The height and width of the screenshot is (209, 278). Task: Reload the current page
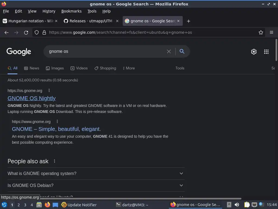26,32
